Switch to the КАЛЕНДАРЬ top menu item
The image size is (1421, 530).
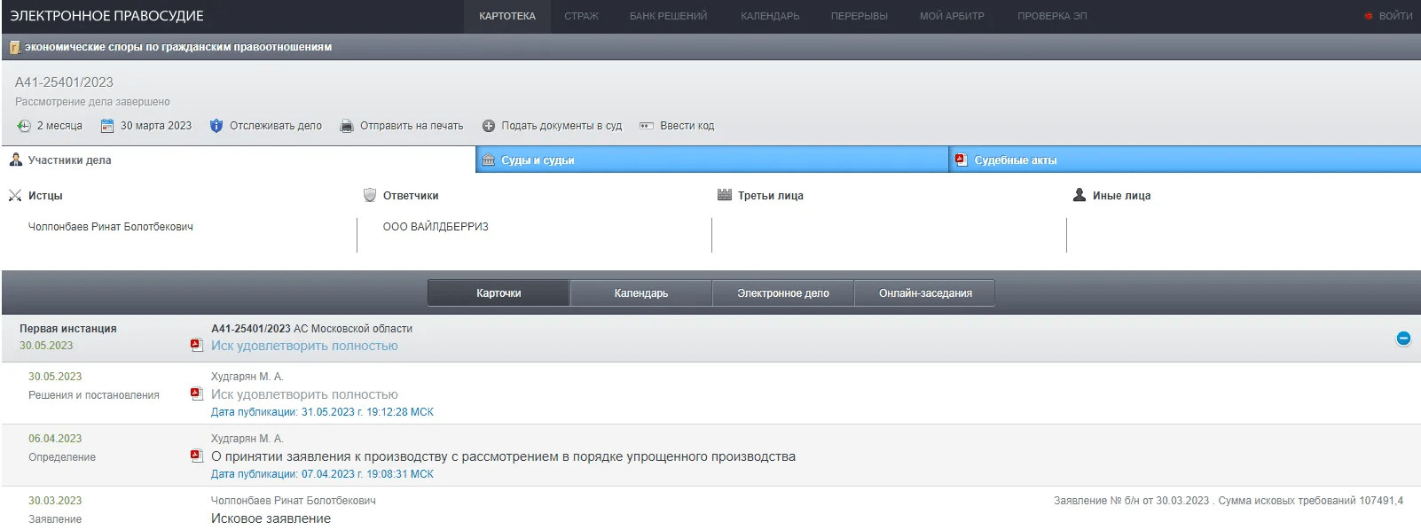(x=770, y=16)
